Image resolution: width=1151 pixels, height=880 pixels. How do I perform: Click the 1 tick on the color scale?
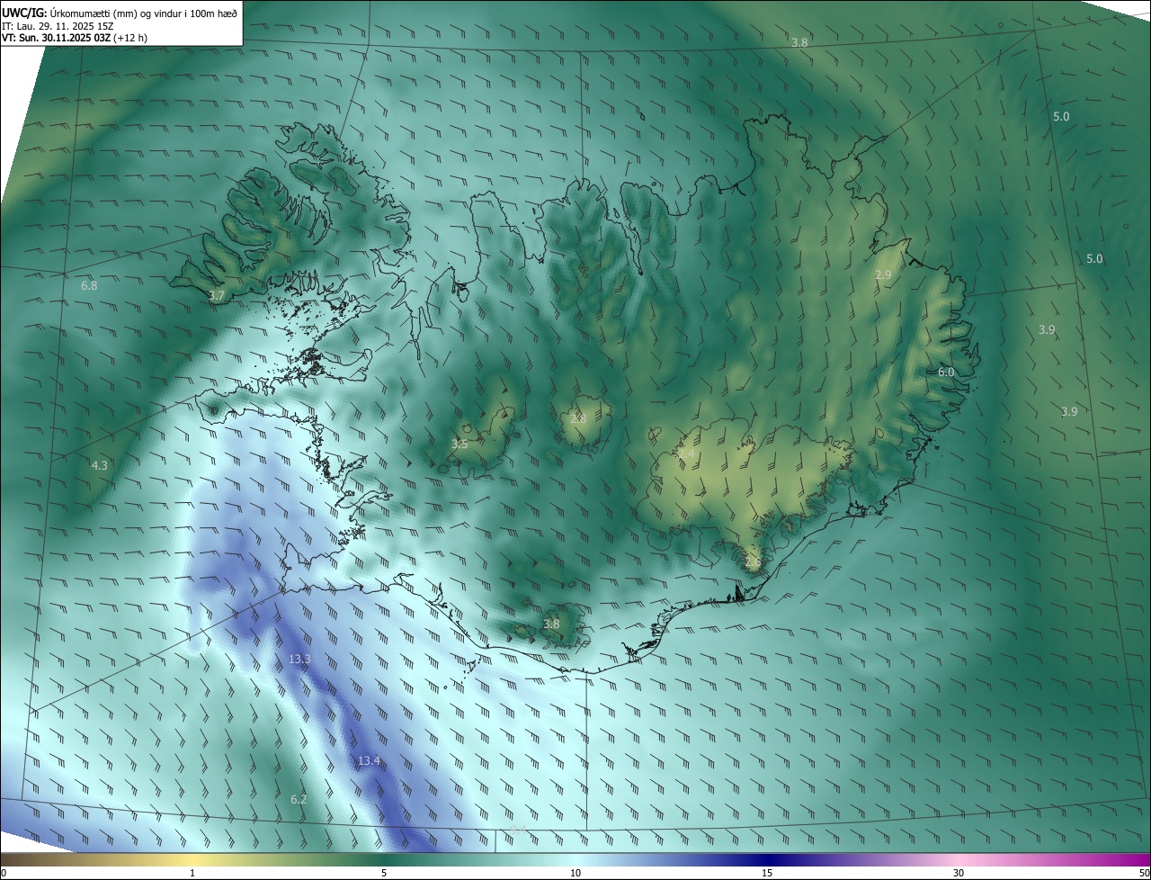coord(192,873)
